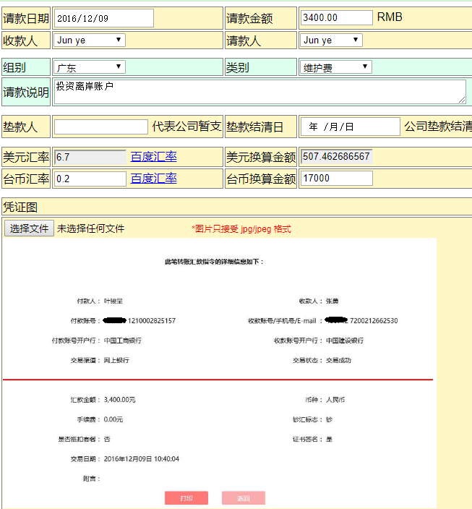Open the 百度汇率 link beside 台币汇率
This screenshot has width=472, height=509.
[x=153, y=178]
